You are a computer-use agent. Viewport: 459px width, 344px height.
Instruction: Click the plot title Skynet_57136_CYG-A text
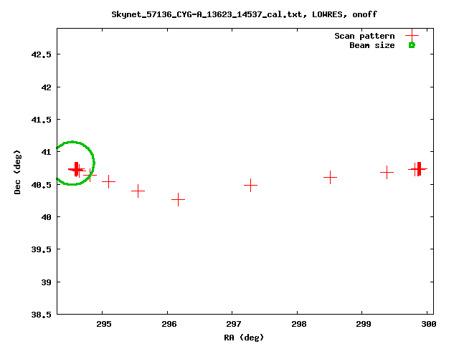coord(244,14)
